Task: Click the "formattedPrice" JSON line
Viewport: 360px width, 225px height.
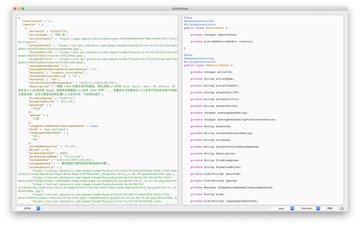Action: 51,102
